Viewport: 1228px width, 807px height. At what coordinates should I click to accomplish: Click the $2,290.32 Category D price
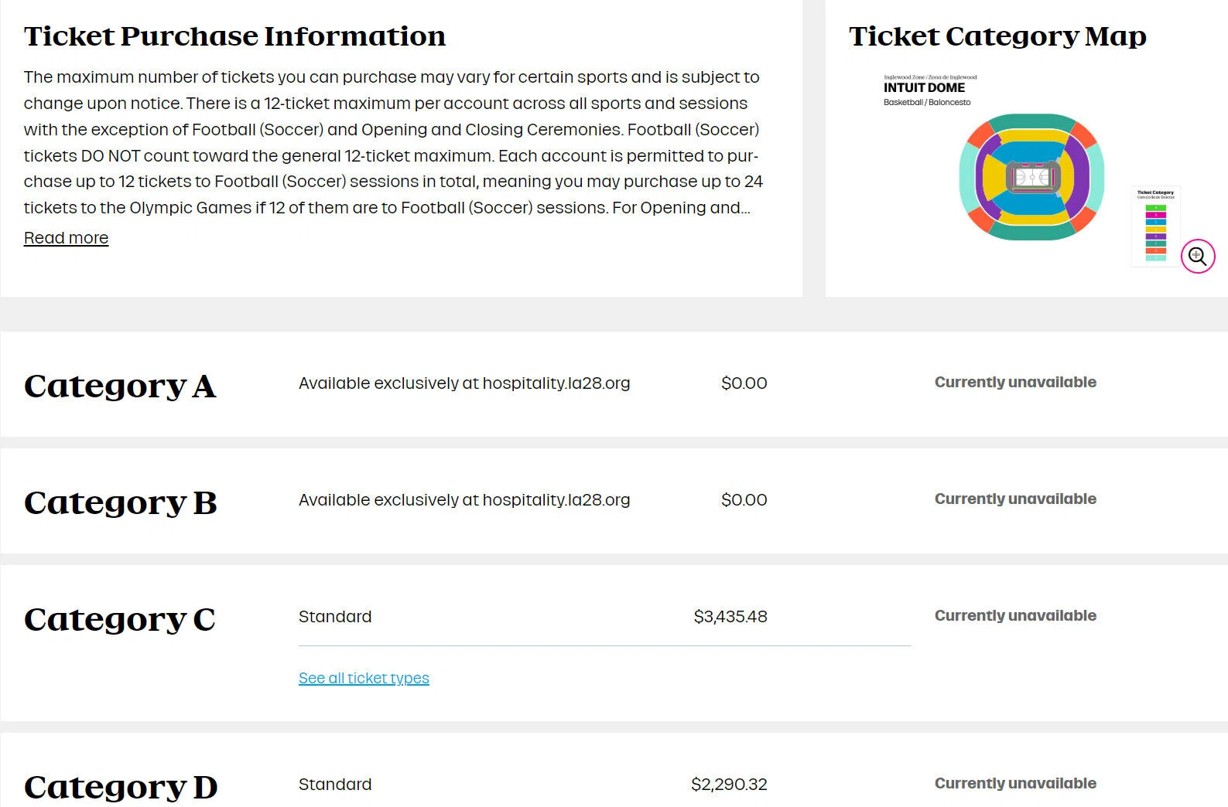coord(729,785)
